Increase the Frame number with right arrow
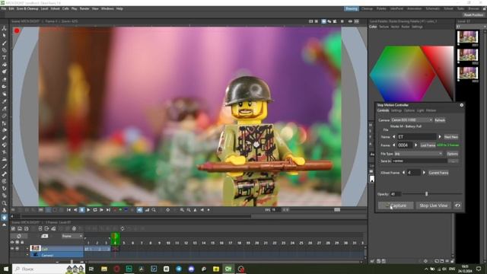Image resolution: width=487 pixels, height=274 pixels. click(x=416, y=145)
